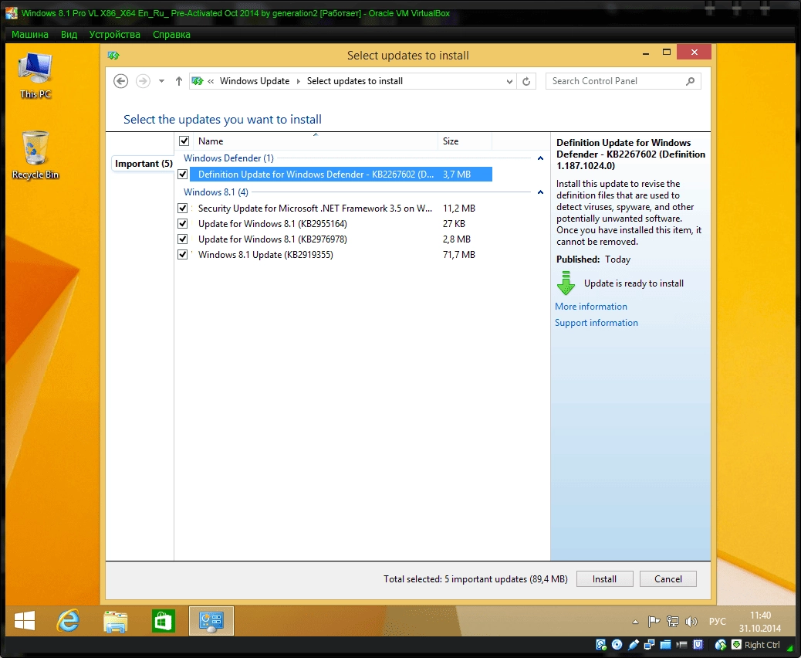Open the Машина menu
Screen dimensions: 801x658
pos(30,34)
